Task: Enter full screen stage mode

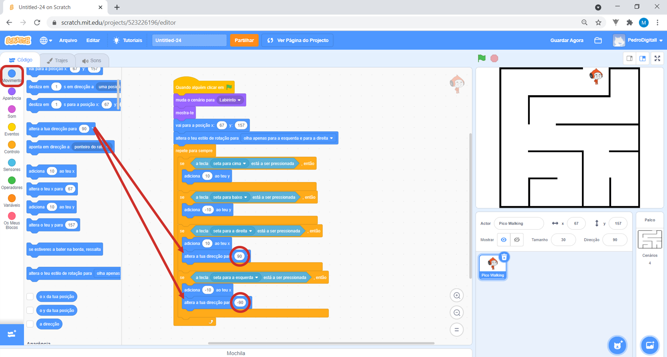Action: point(657,58)
